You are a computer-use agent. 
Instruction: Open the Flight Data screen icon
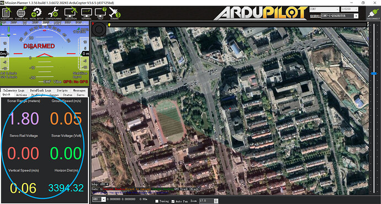pos(7,13)
